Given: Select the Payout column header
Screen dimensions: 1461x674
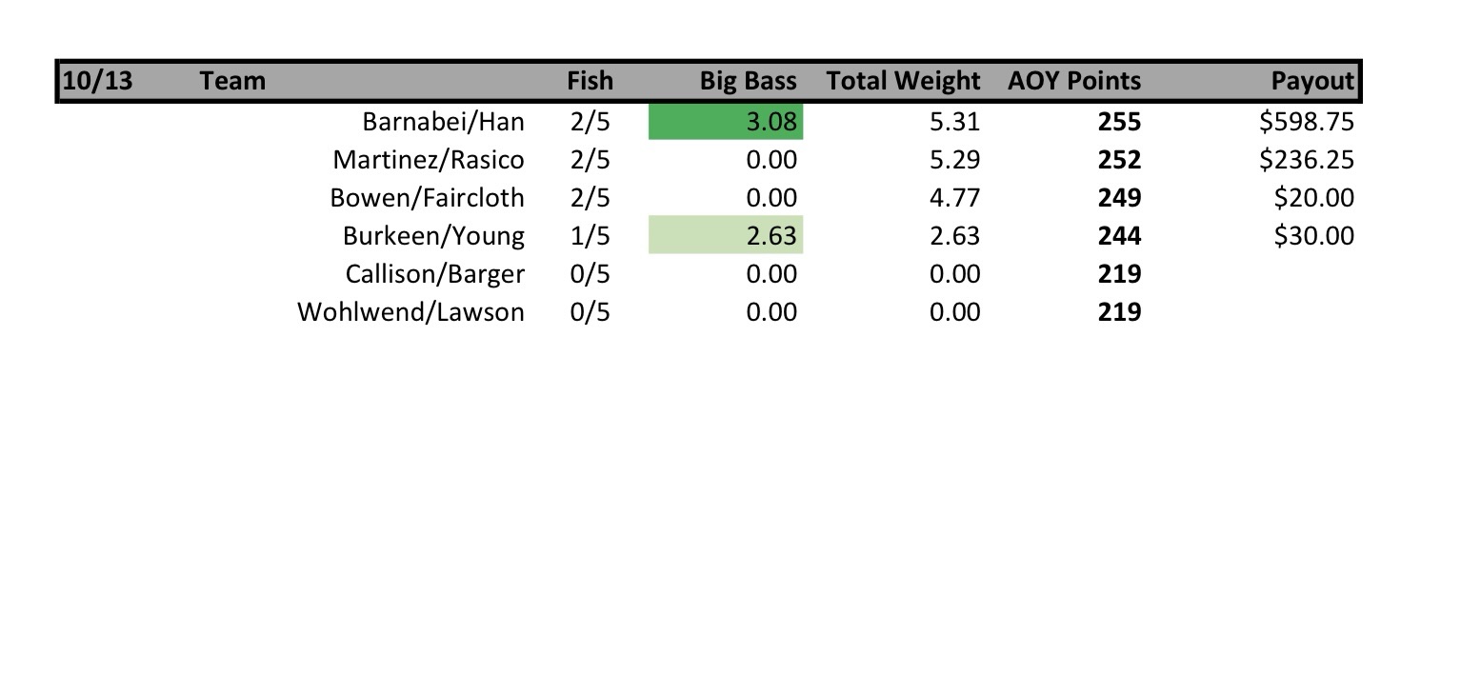Looking at the screenshot, I should pos(1311,81).
